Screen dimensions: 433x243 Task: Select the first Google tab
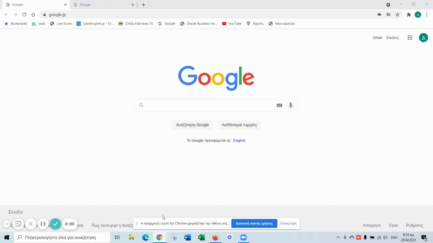(36, 5)
